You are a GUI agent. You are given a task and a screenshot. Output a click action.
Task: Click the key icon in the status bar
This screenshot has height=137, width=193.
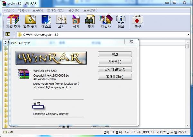tap(10, 132)
